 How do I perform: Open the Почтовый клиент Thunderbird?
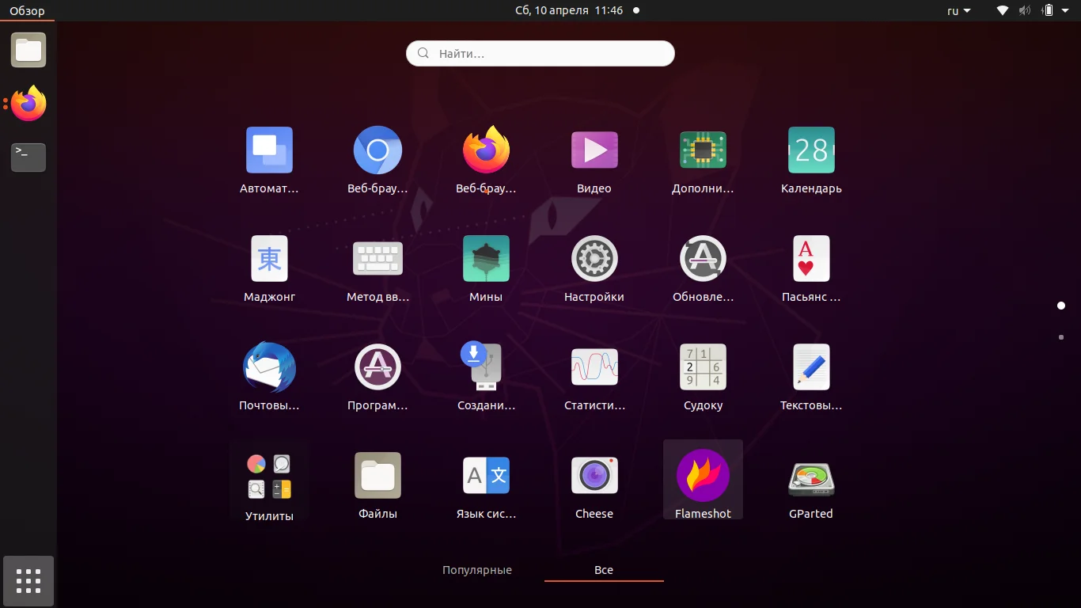point(269,367)
